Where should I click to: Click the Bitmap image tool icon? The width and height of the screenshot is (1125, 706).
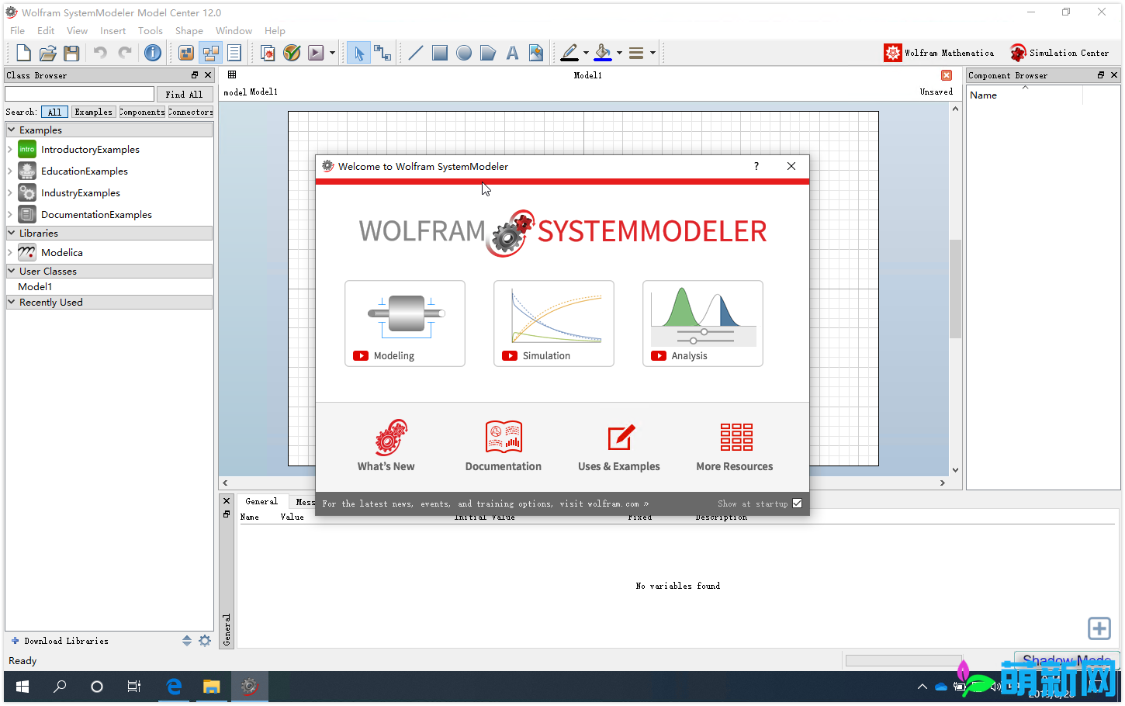point(536,52)
